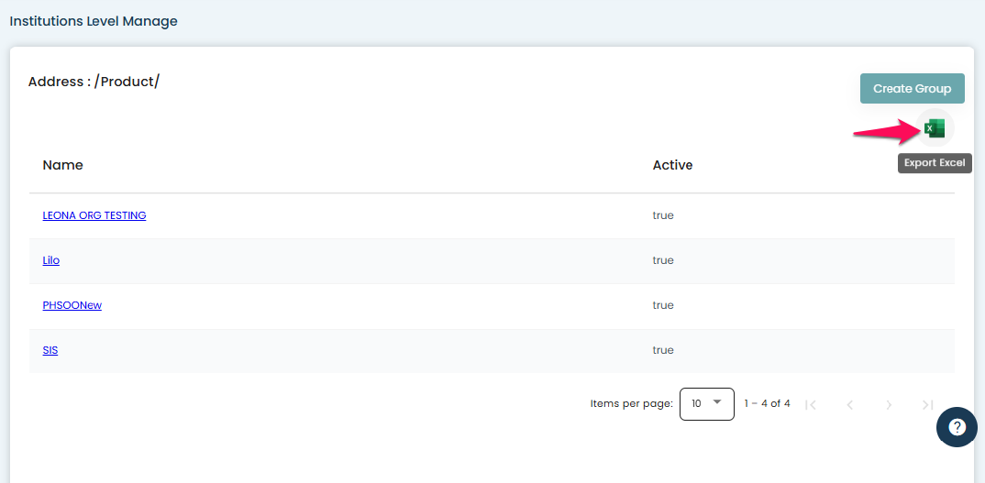This screenshot has height=483, width=985.
Task: Open the SIS institution link
Action: [50, 350]
